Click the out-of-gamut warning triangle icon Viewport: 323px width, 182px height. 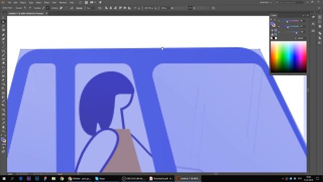coord(273,34)
